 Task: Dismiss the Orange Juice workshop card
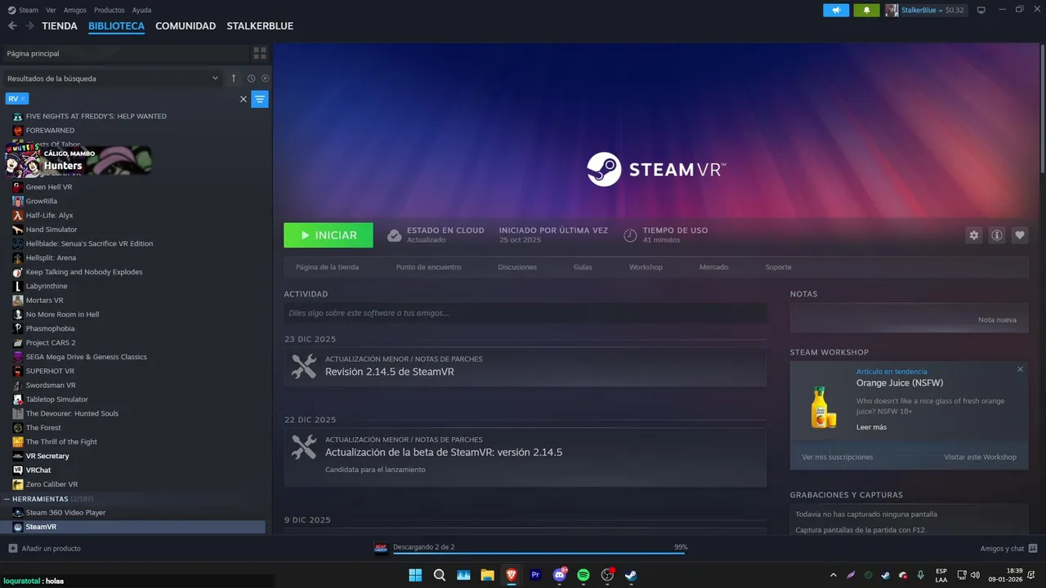click(1020, 370)
